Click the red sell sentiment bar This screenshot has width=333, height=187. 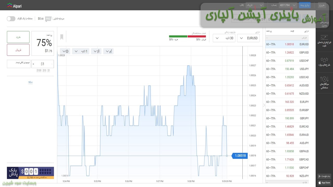pyautogui.click(x=197, y=36)
